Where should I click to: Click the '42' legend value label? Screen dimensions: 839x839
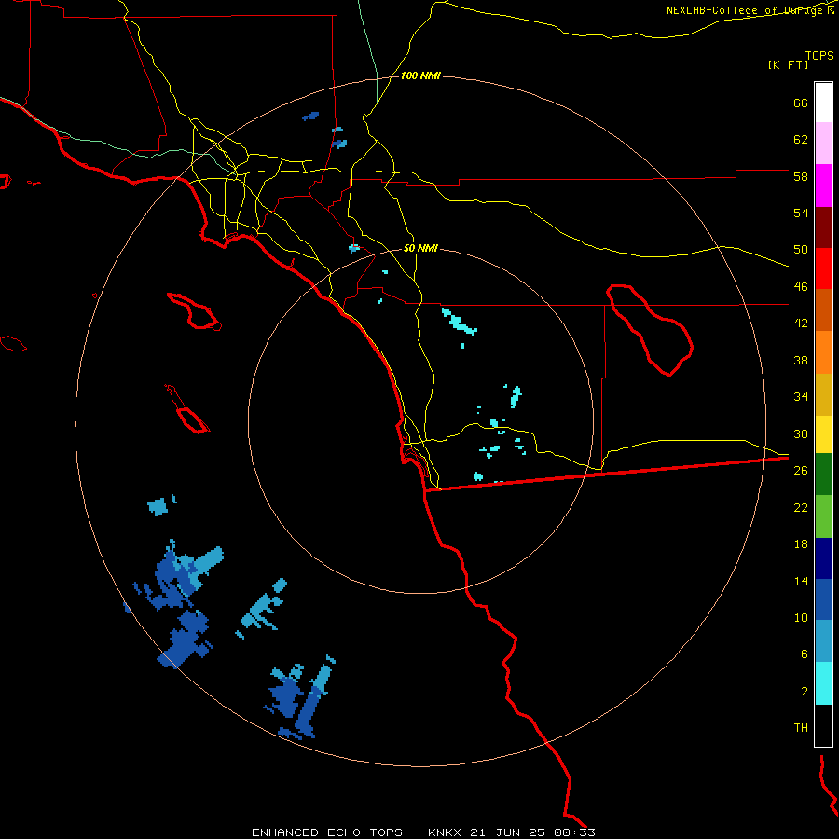(x=801, y=323)
